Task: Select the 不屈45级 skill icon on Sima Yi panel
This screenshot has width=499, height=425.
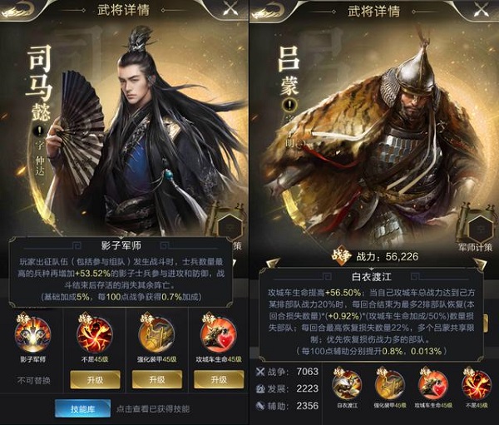Action: pos(95,334)
